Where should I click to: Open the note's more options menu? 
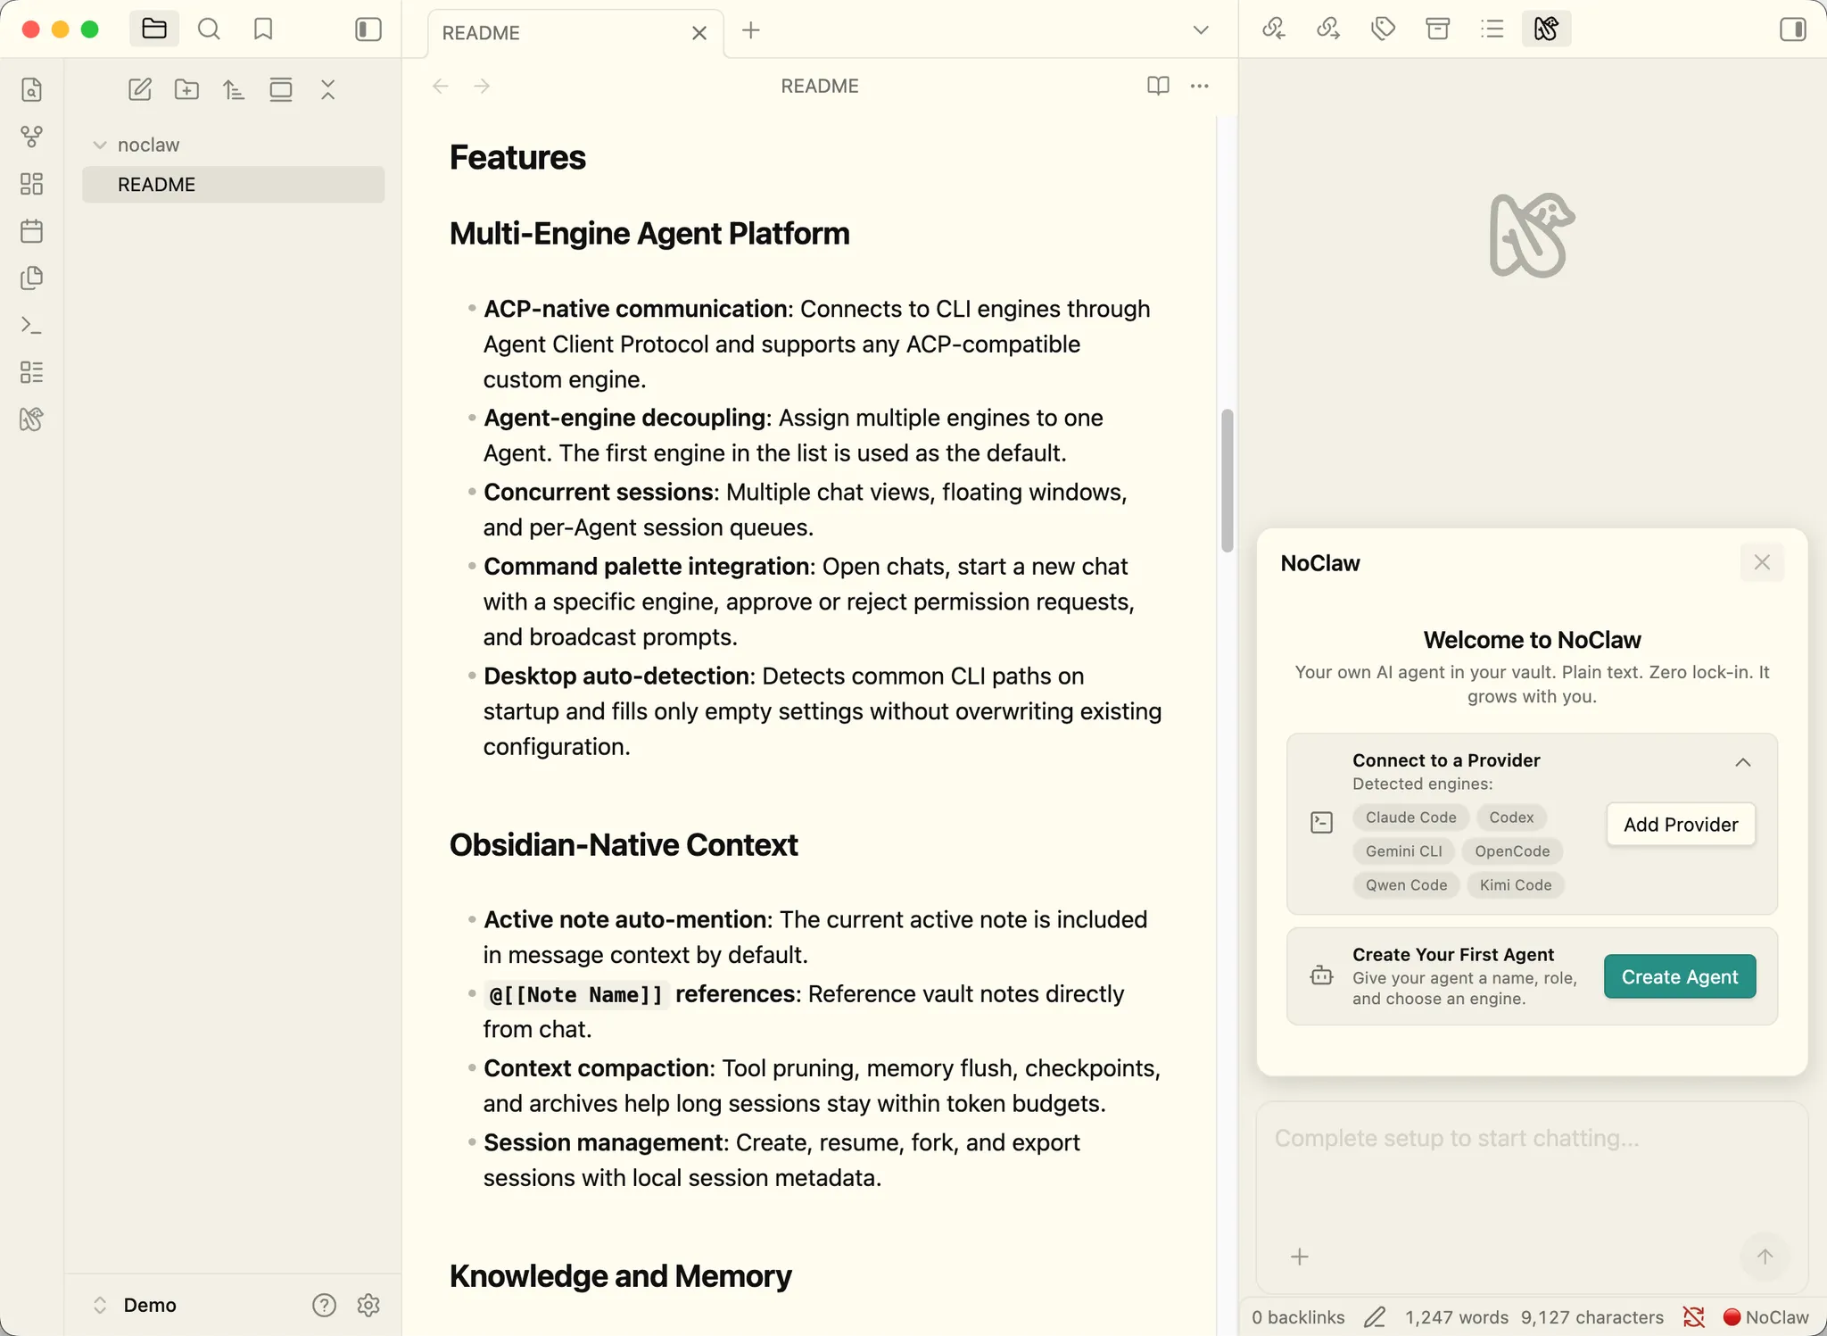[x=1200, y=86]
